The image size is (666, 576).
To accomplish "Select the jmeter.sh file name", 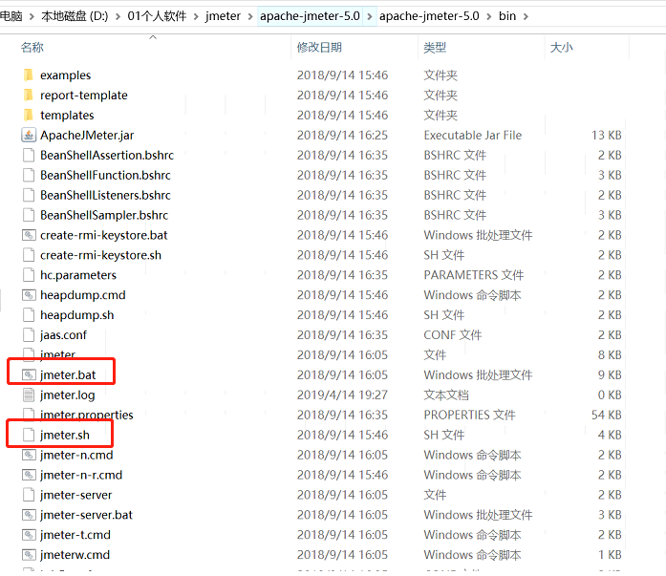I will coord(65,435).
